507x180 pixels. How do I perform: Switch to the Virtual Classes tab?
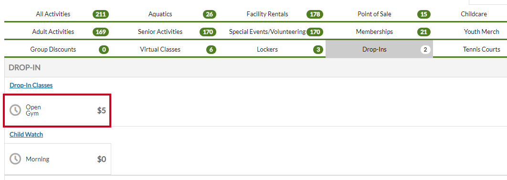[x=165, y=50]
